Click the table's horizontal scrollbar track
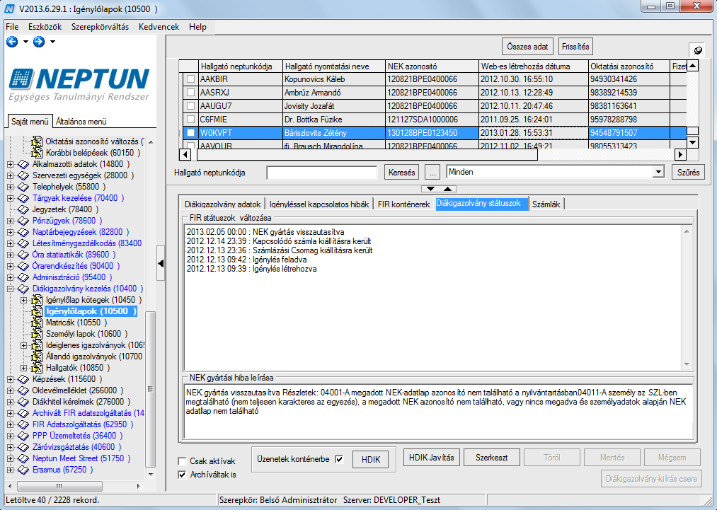Screen dimensions: 717x510 coord(606,154)
